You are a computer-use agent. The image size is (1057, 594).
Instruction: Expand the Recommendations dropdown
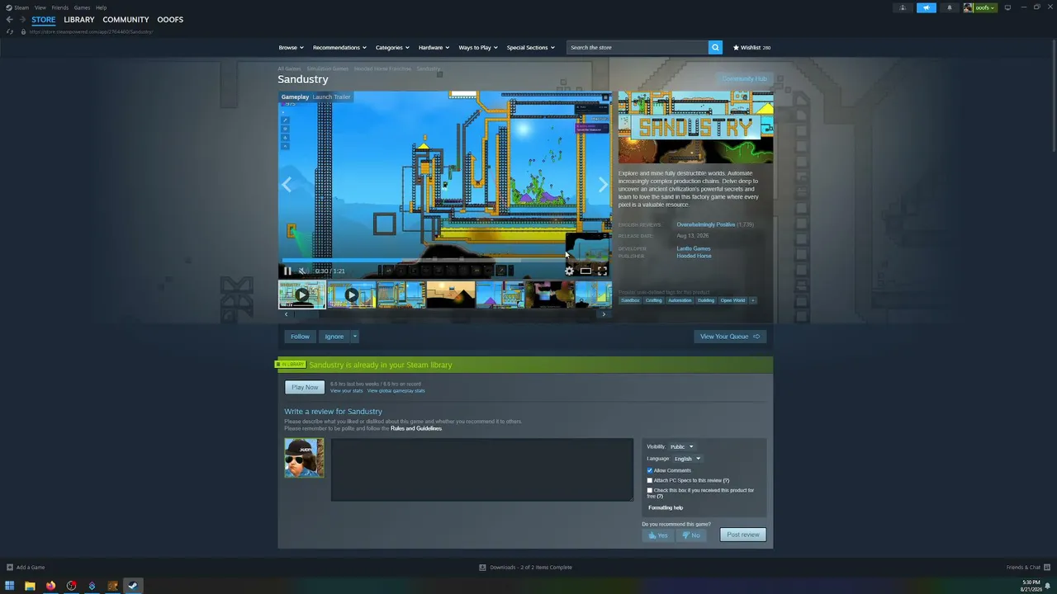[x=339, y=47]
